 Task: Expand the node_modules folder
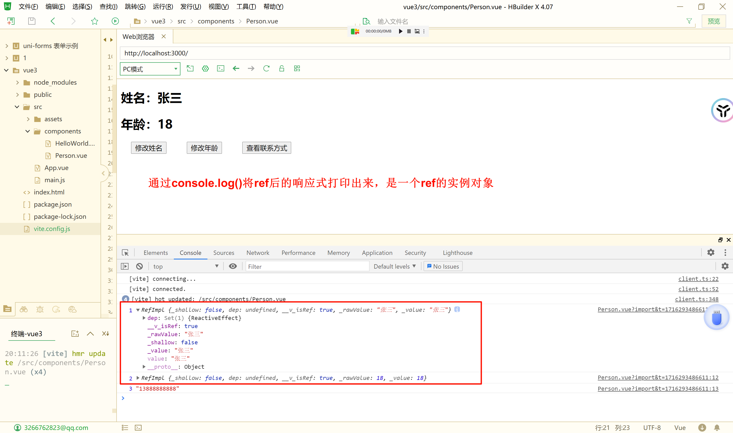[18, 83]
